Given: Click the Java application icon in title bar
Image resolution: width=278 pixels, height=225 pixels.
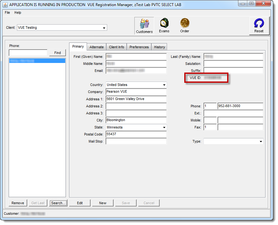Looking at the screenshot, I should coord(5,5).
